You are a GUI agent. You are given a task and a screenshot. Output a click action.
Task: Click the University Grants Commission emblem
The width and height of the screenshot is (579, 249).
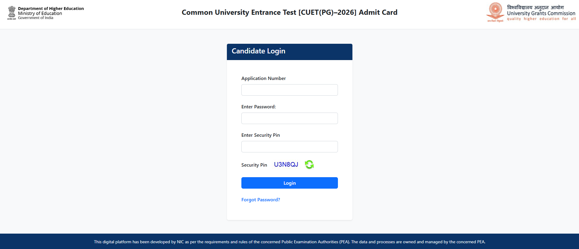495,12
